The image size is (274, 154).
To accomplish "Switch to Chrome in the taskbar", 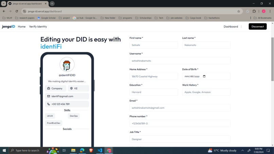I will click(109, 150).
